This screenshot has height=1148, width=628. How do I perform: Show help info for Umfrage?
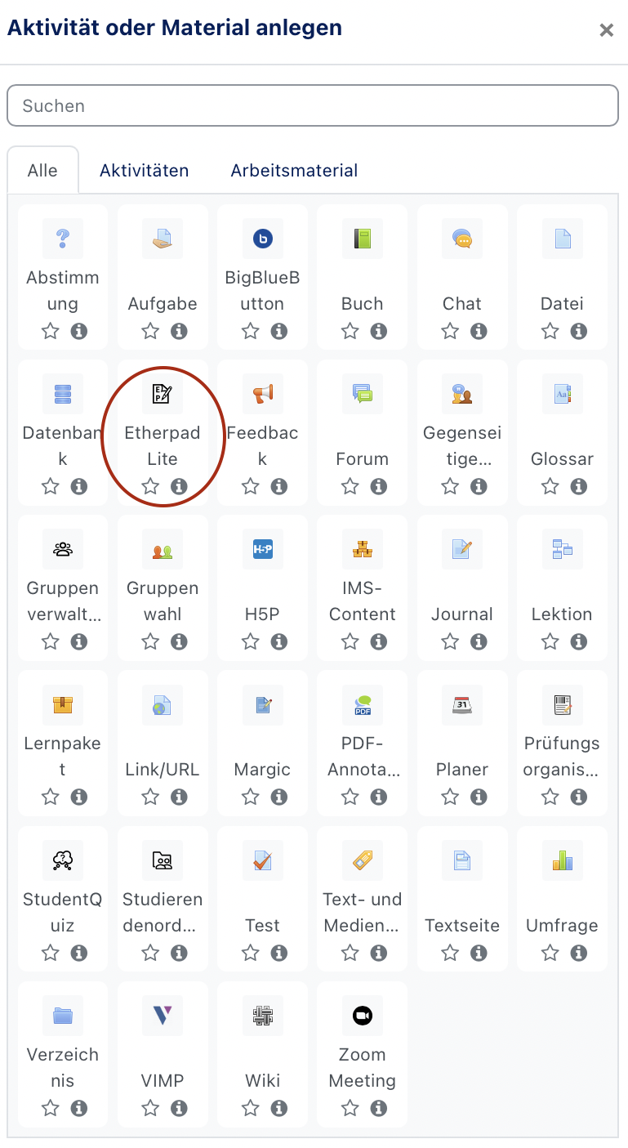578,953
